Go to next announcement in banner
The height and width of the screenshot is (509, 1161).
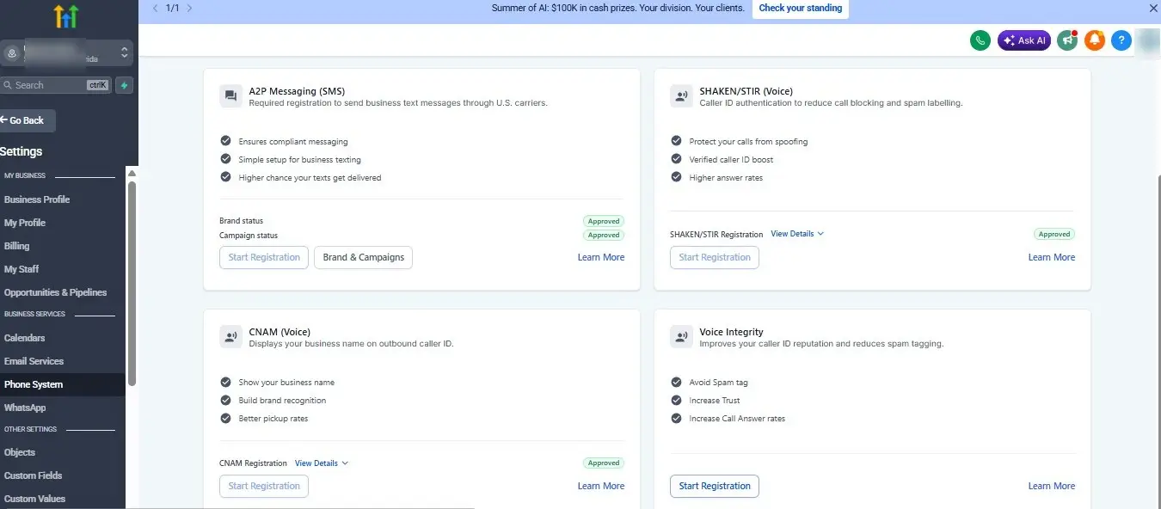point(189,8)
